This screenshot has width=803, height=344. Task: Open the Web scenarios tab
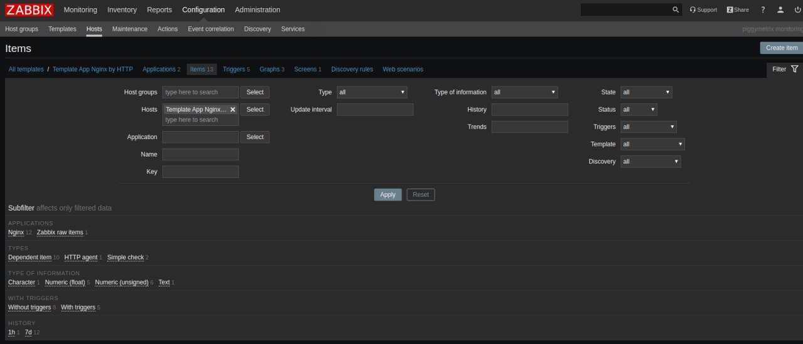pos(403,70)
